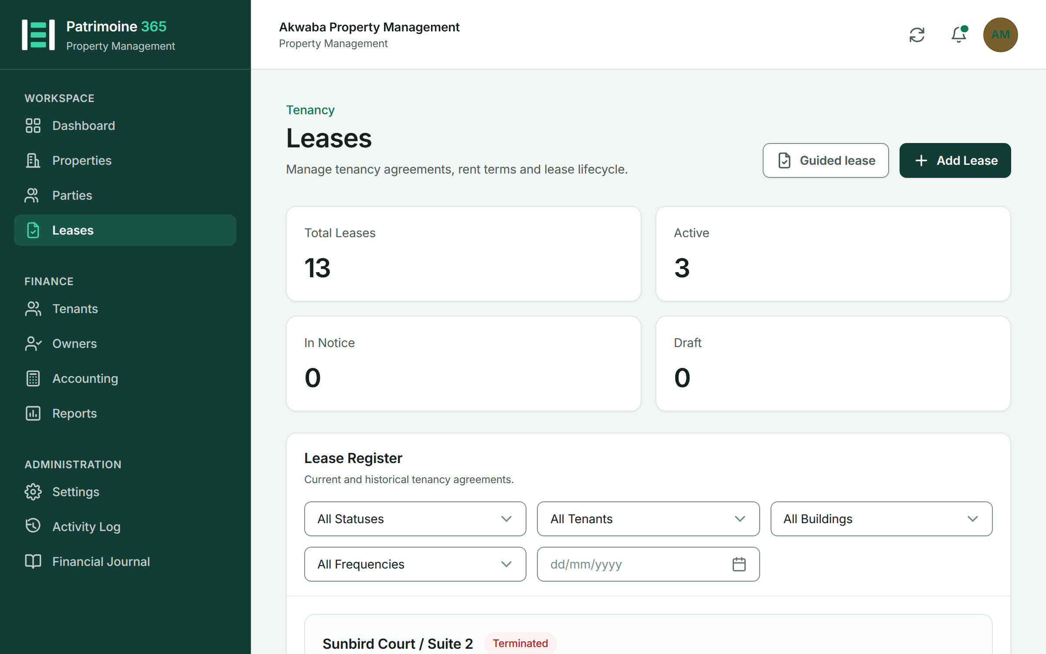Open the notifications bell
This screenshot has height=654, width=1046.
click(x=959, y=35)
